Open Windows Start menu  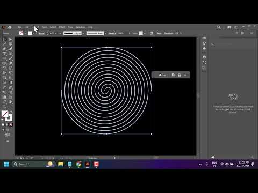[x=6, y=164]
